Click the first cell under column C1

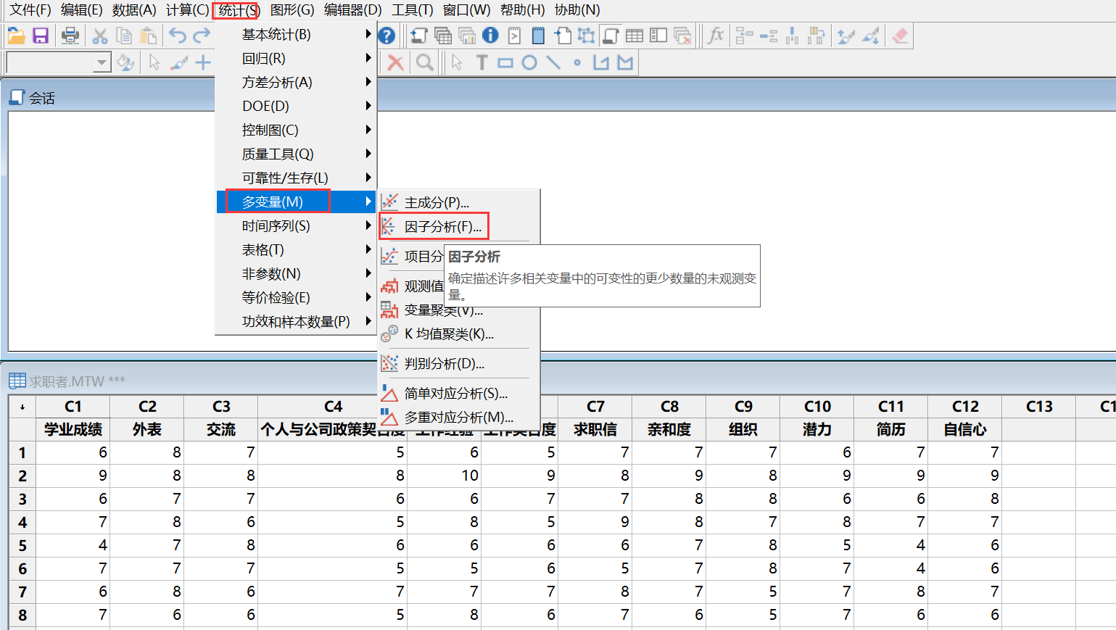[x=73, y=452]
